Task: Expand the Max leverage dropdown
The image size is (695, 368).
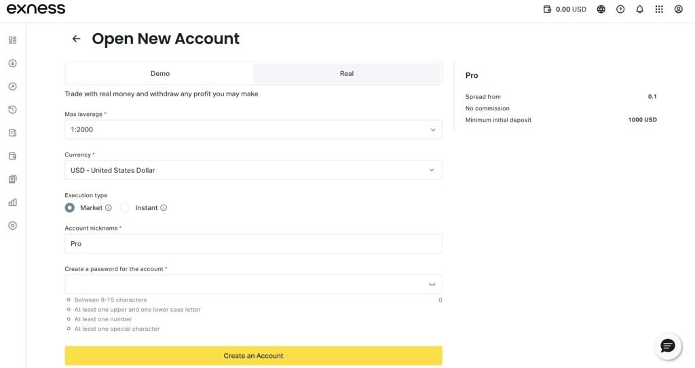Action: (x=253, y=129)
